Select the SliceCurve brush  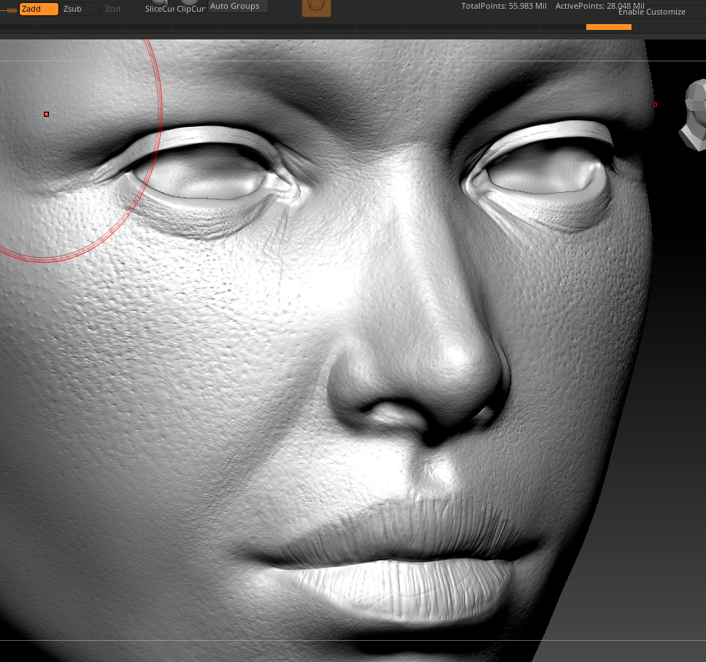[159, 7]
